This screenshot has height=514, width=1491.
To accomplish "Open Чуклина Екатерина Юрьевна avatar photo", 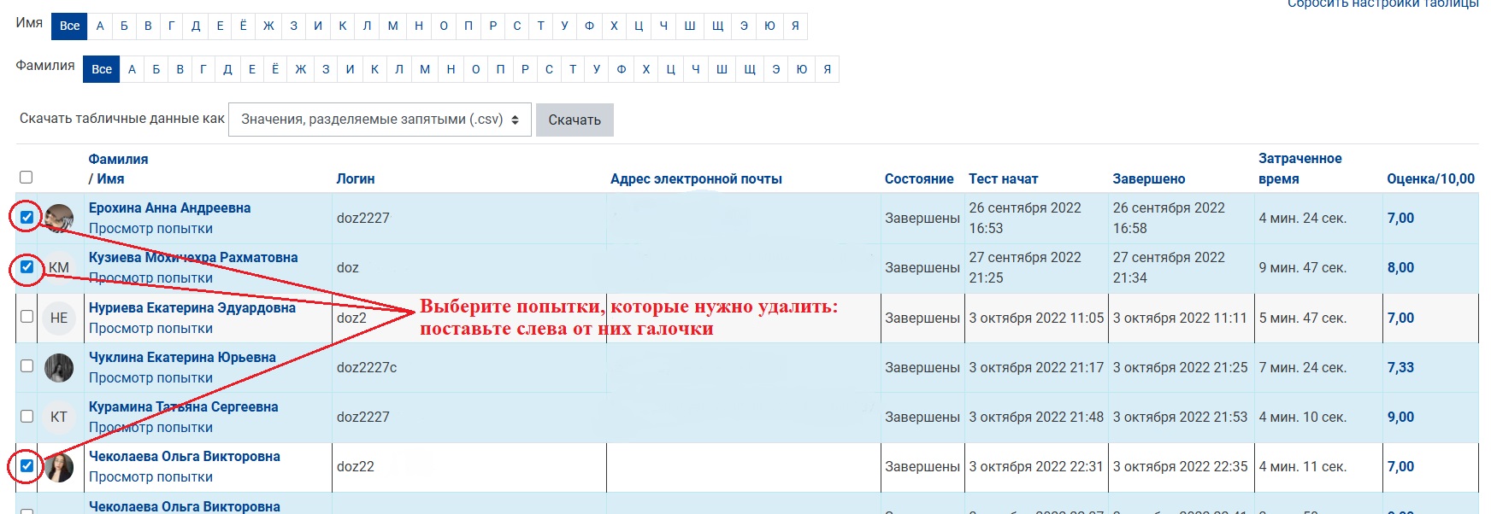I will (x=59, y=368).
